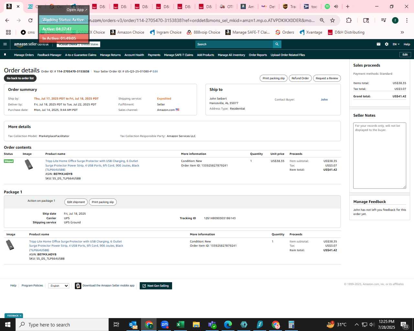Screen dimensions: 414x331
Task: Open Microsoft Teams from the taskbar
Action: click(x=212, y=325)
